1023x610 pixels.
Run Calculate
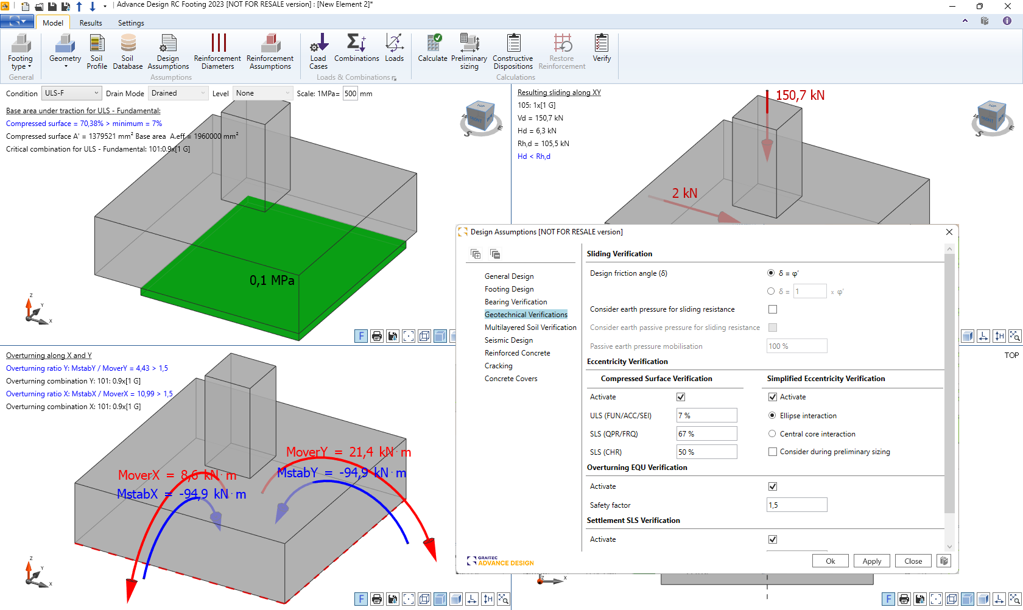[433, 48]
